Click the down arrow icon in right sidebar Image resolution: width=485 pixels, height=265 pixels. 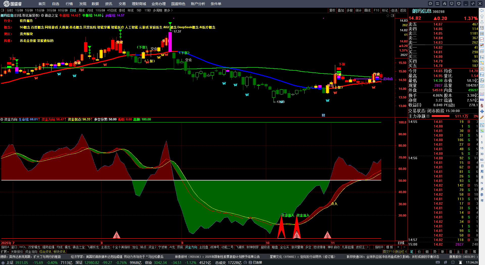click(482, 22)
